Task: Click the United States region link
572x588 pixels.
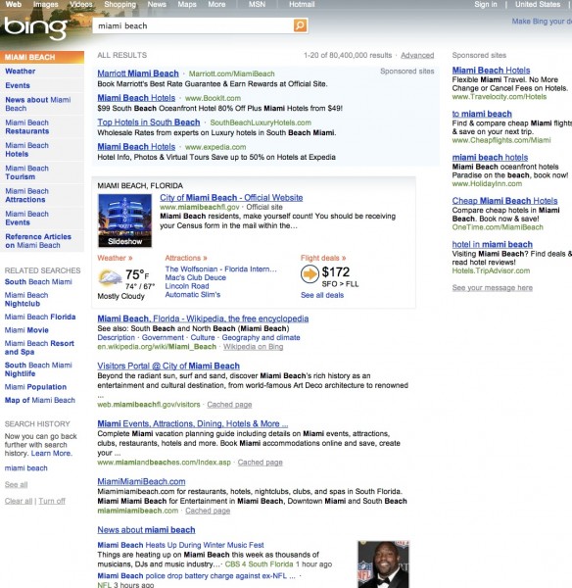Action: click(x=538, y=5)
